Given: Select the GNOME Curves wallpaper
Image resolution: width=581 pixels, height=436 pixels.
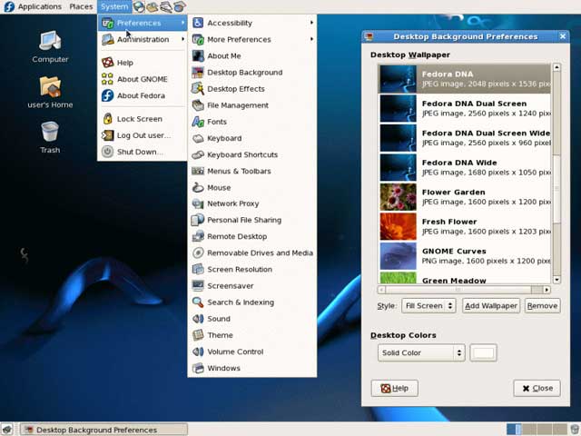Looking at the screenshot, I should [x=464, y=256].
